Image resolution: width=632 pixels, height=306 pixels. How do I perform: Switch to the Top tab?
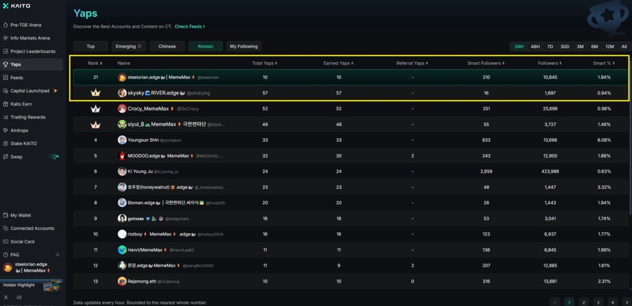(x=91, y=46)
